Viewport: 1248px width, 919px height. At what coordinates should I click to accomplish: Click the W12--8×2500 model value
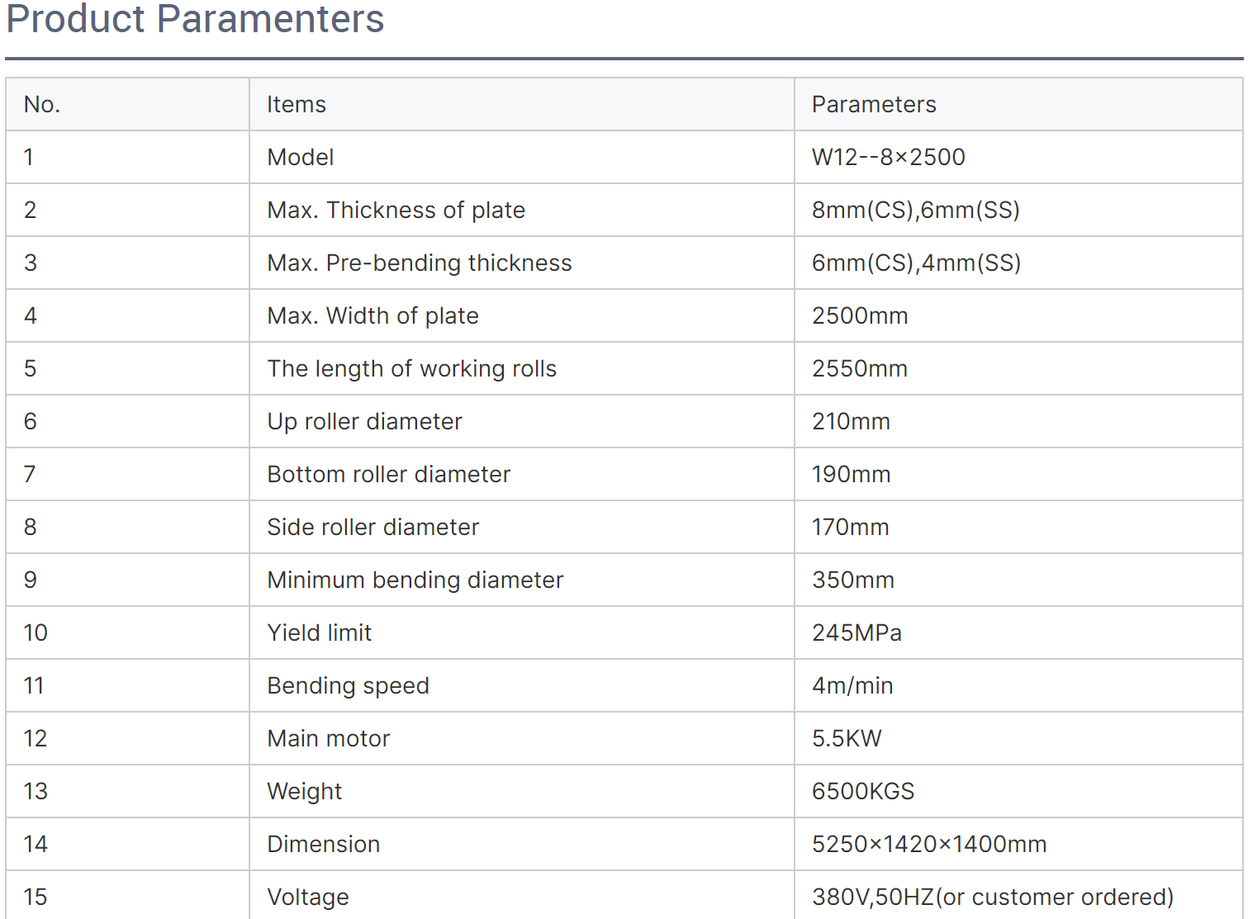pyautogui.click(x=888, y=157)
